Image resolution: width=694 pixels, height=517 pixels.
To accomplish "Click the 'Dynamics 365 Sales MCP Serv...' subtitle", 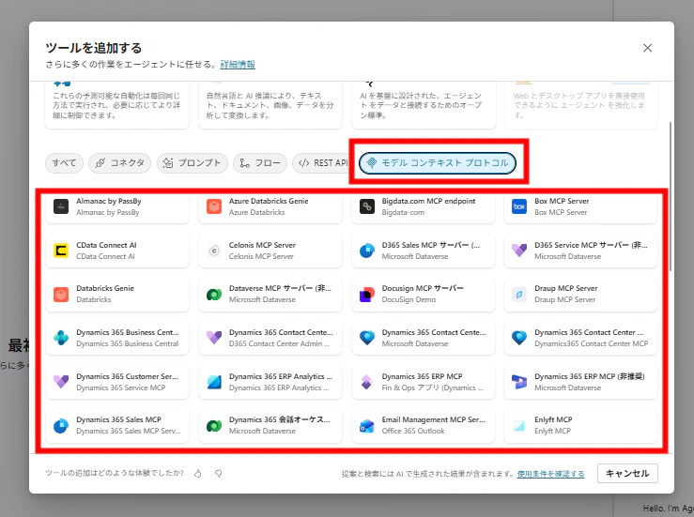I will tap(129, 431).
